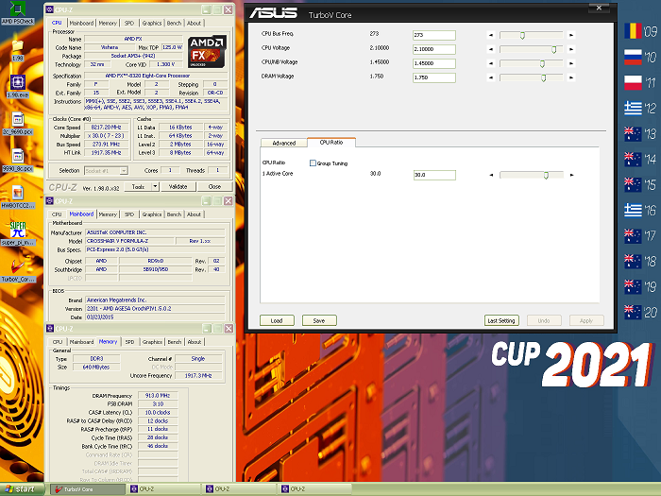Image resolution: width=661 pixels, height=496 pixels.
Task: Click the Last Setting button
Action: click(501, 320)
